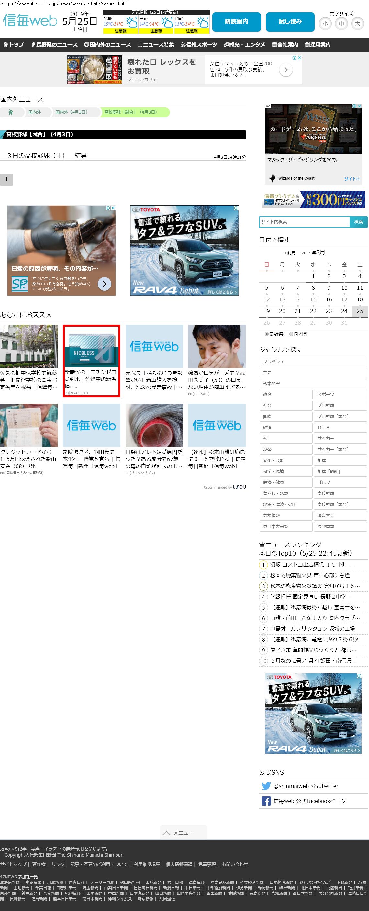Image resolution: width=369 pixels, height=911 pixels.
Task: Open the NICOLESS recommended ad thumbnail
Action: click(92, 347)
